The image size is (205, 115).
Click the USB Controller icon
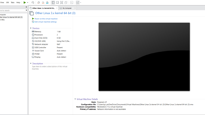[x=33, y=47]
